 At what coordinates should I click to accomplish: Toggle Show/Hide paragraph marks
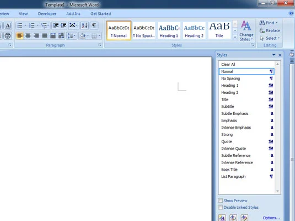pos(94,25)
